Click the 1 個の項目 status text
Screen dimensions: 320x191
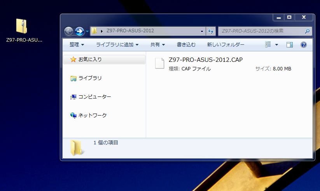point(106,143)
